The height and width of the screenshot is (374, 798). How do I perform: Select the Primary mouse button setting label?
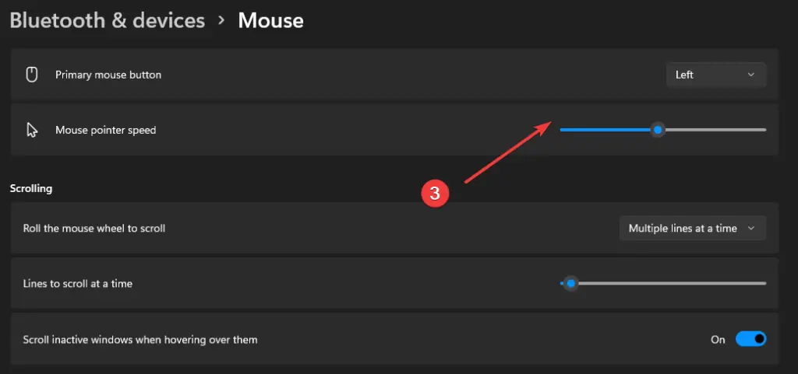pos(108,75)
